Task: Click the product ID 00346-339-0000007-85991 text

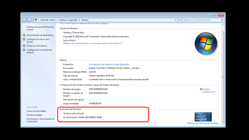Action: [x=90, y=118]
